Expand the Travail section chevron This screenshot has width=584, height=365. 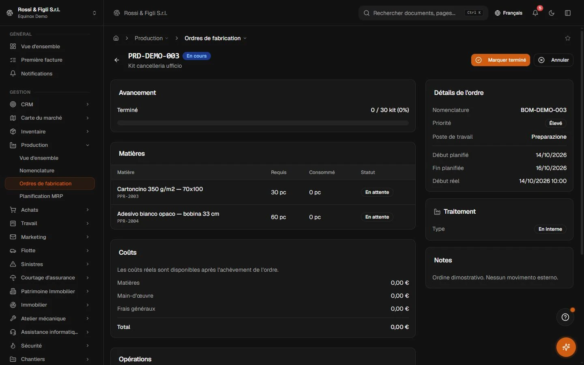coord(88,223)
